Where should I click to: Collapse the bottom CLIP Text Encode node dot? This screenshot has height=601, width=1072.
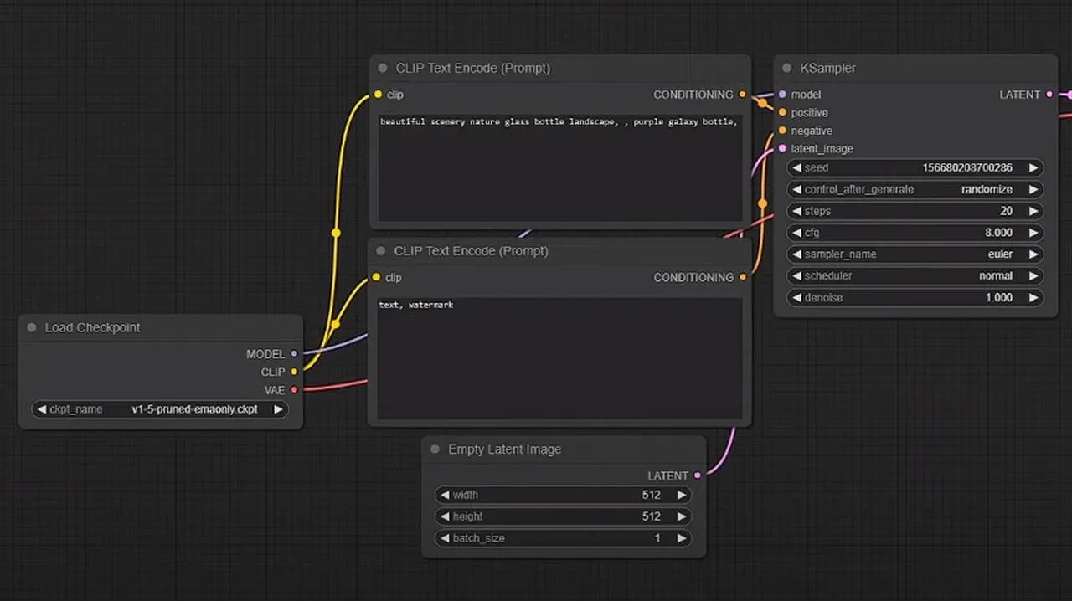[x=381, y=250]
